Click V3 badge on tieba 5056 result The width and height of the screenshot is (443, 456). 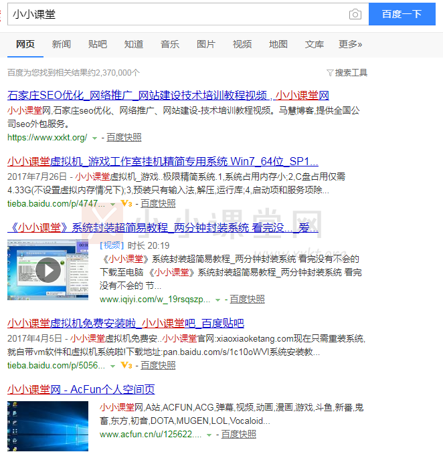point(126,365)
